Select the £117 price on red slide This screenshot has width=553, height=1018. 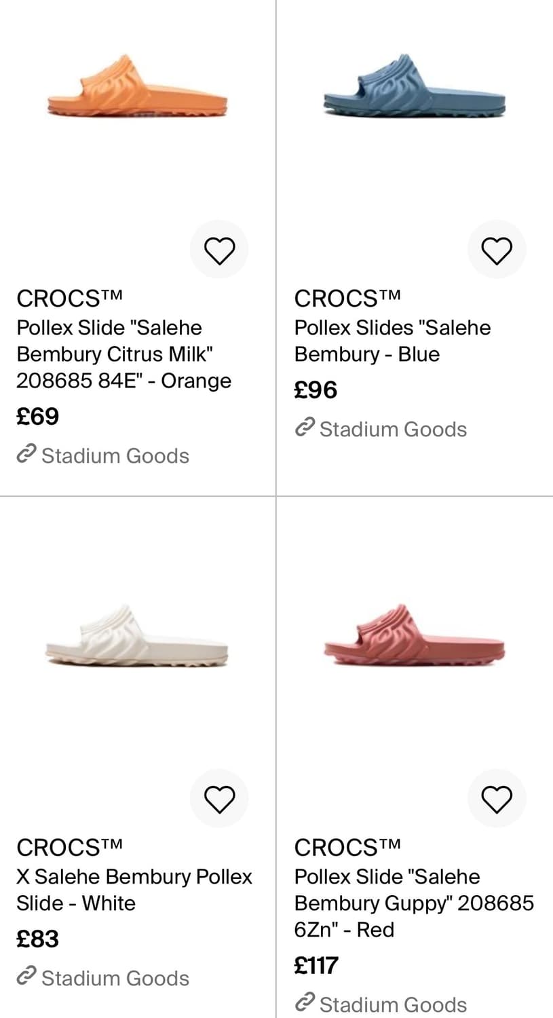point(316,966)
